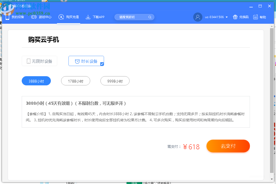Click the 我的设备 device icon
This screenshot has height=184, width=276.
point(8,17)
